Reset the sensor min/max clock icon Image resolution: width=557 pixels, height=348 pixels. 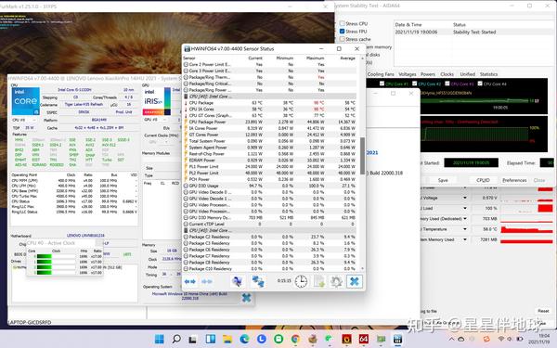coord(301,281)
